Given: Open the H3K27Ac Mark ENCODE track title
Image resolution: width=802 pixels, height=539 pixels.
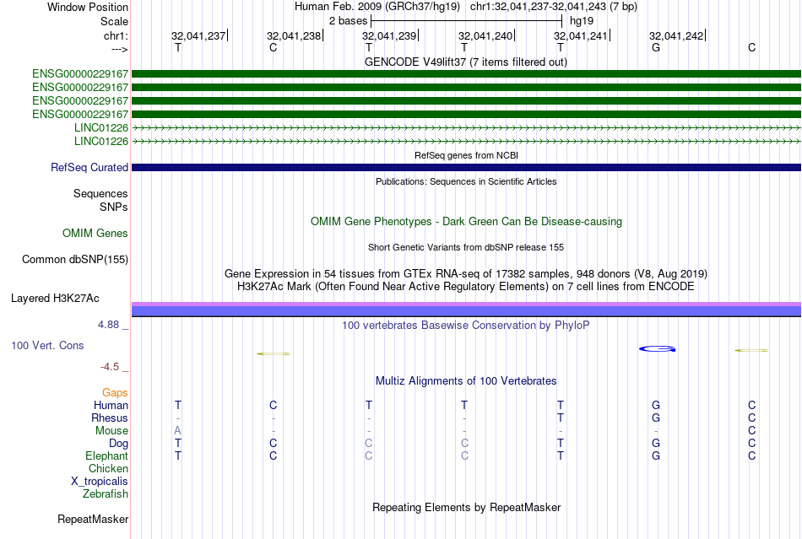Looking at the screenshot, I should click(466, 287).
